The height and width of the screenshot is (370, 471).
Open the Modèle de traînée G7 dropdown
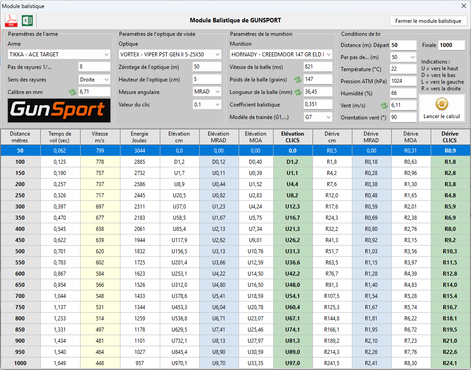(x=318, y=117)
